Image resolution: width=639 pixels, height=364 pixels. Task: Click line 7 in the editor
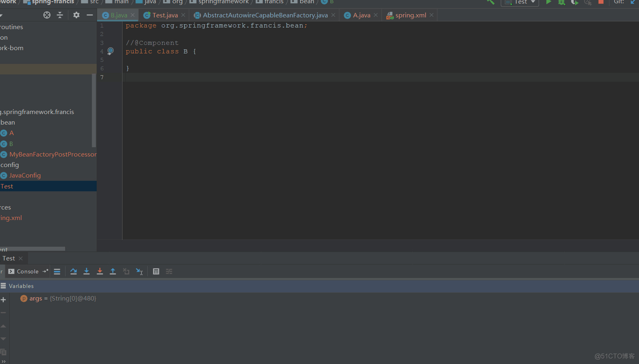pos(380,77)
